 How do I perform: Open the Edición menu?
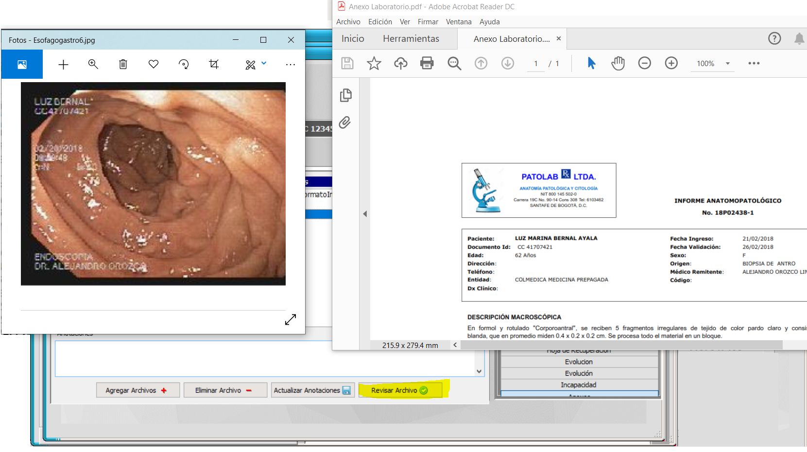click(380, 21)
